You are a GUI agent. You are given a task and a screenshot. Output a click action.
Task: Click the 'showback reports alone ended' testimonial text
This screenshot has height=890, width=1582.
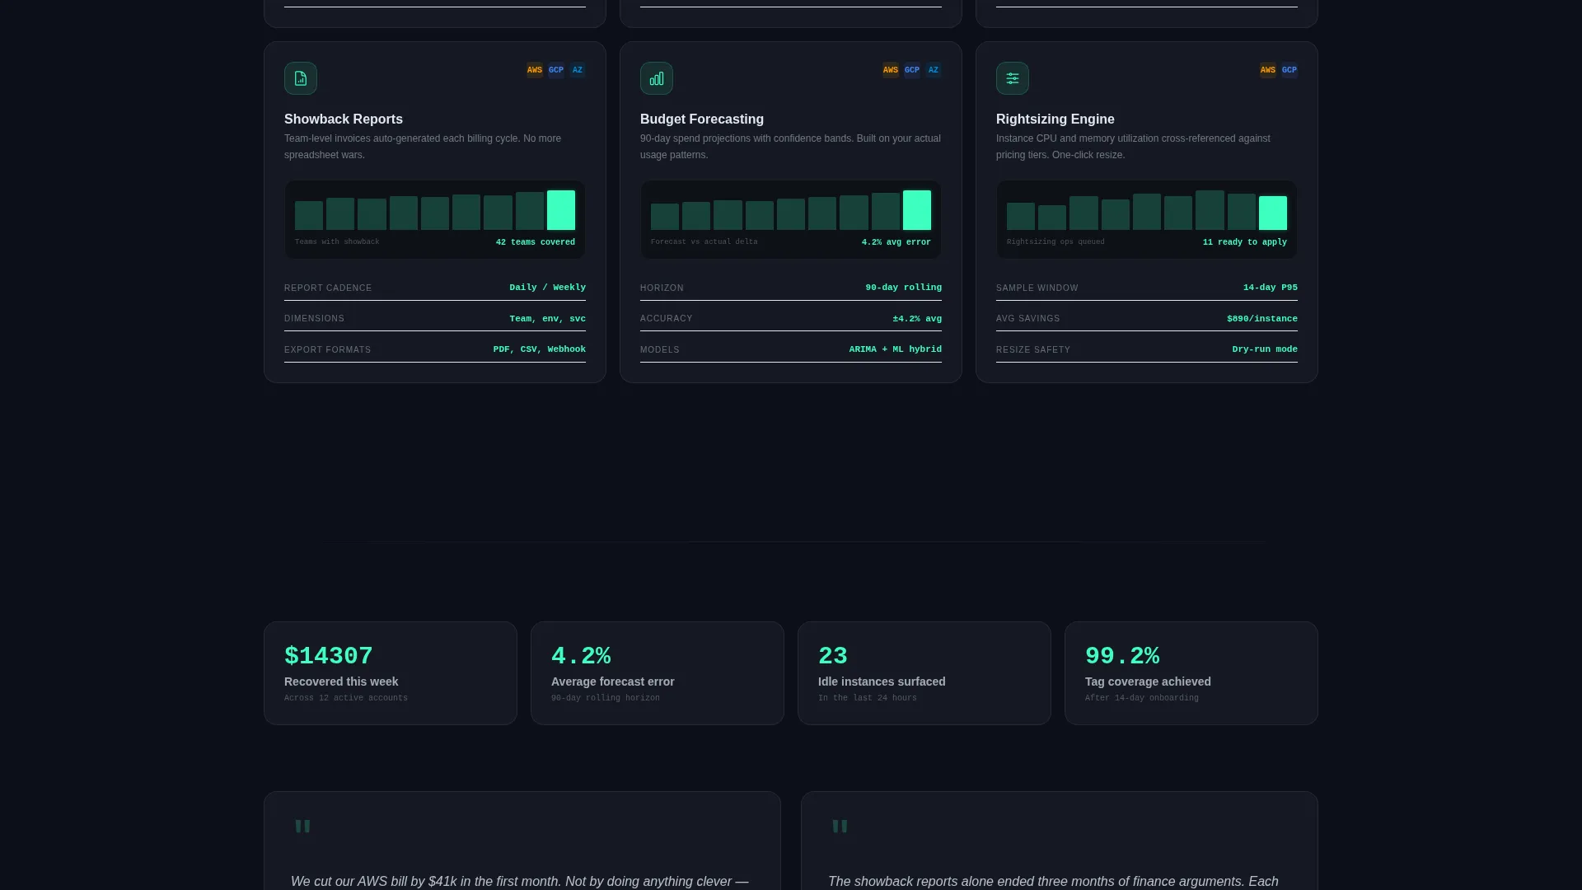click(1053, 882)
